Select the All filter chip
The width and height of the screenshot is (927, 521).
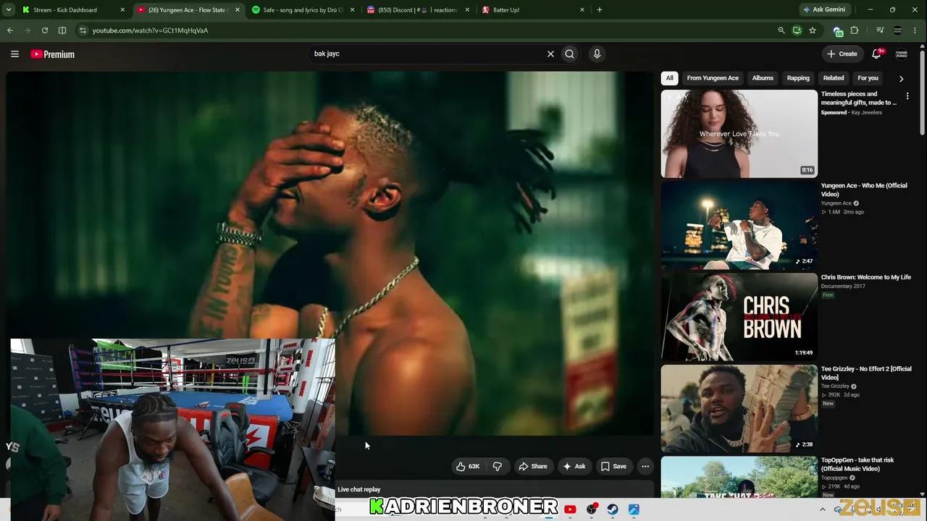click(670, 78)
